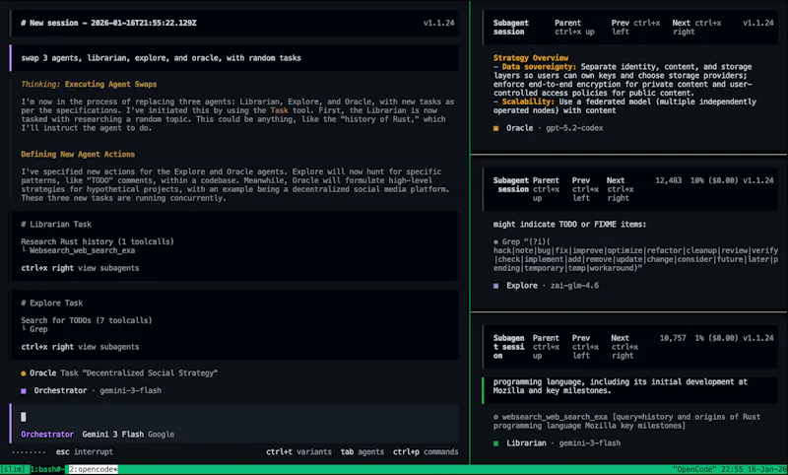Click 'Search for TODOs (7 toolcalls)' line
788x475 pixels.
pos(87,320)
